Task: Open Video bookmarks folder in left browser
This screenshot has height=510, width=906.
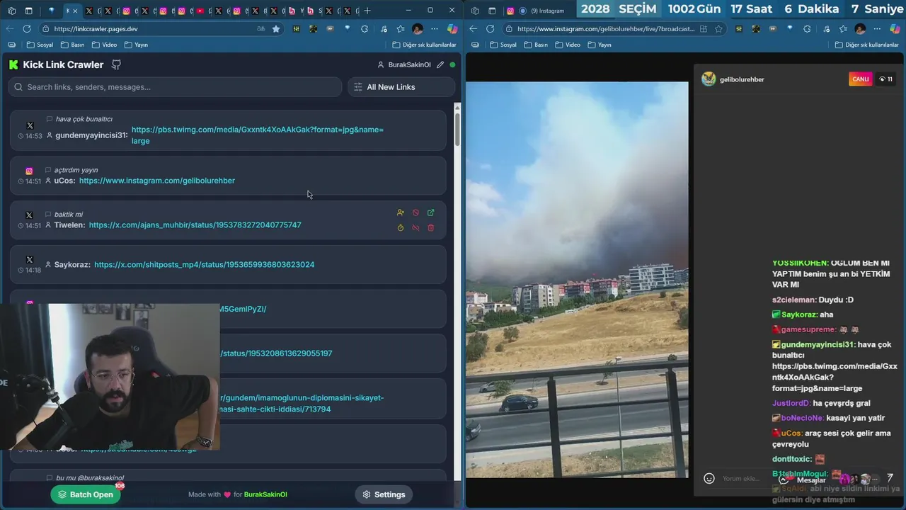Action: 104,45
